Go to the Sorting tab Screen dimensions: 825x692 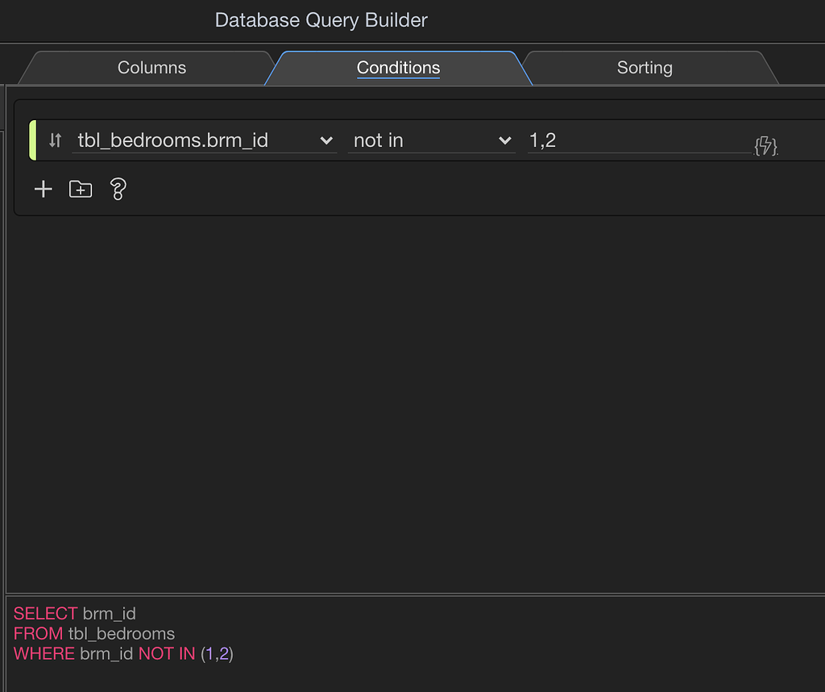pyautogui.click(x=645, y=68)
